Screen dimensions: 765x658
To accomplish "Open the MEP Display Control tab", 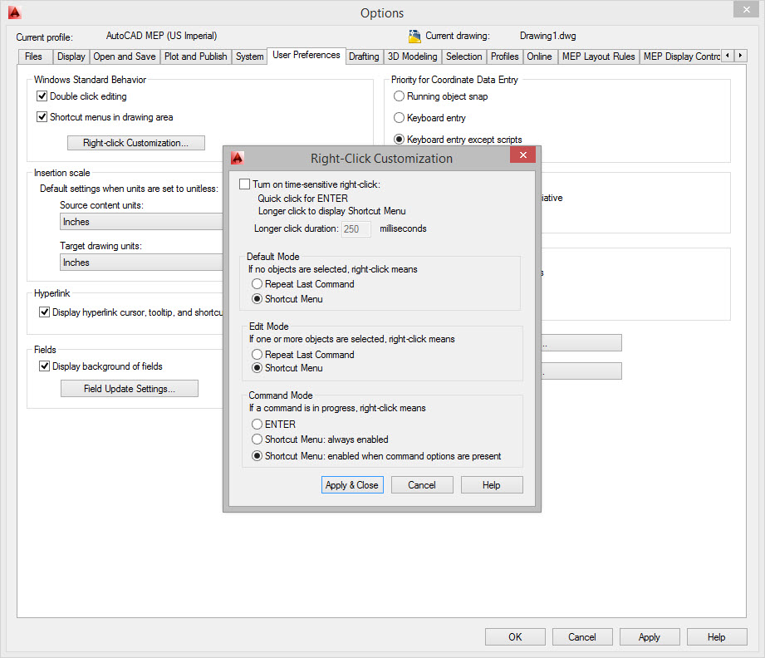I will click(x=681, y=56).
